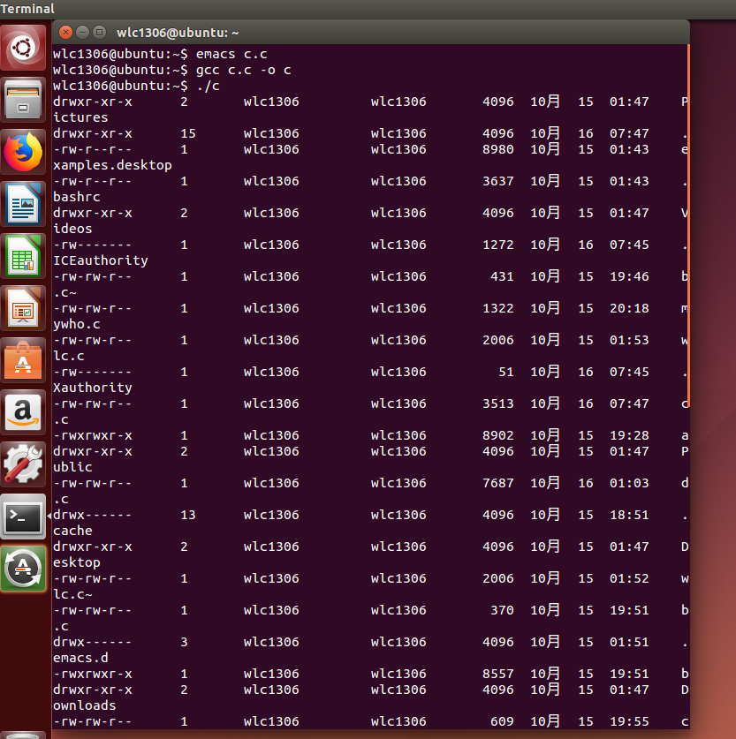The image size is (736, 739).
Task: Click the file size value 1272
Action: tap(498, 245)
